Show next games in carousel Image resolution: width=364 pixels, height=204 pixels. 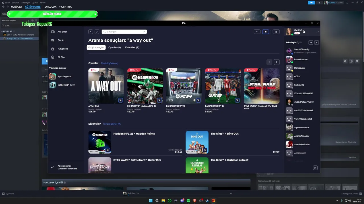(276, 62)
